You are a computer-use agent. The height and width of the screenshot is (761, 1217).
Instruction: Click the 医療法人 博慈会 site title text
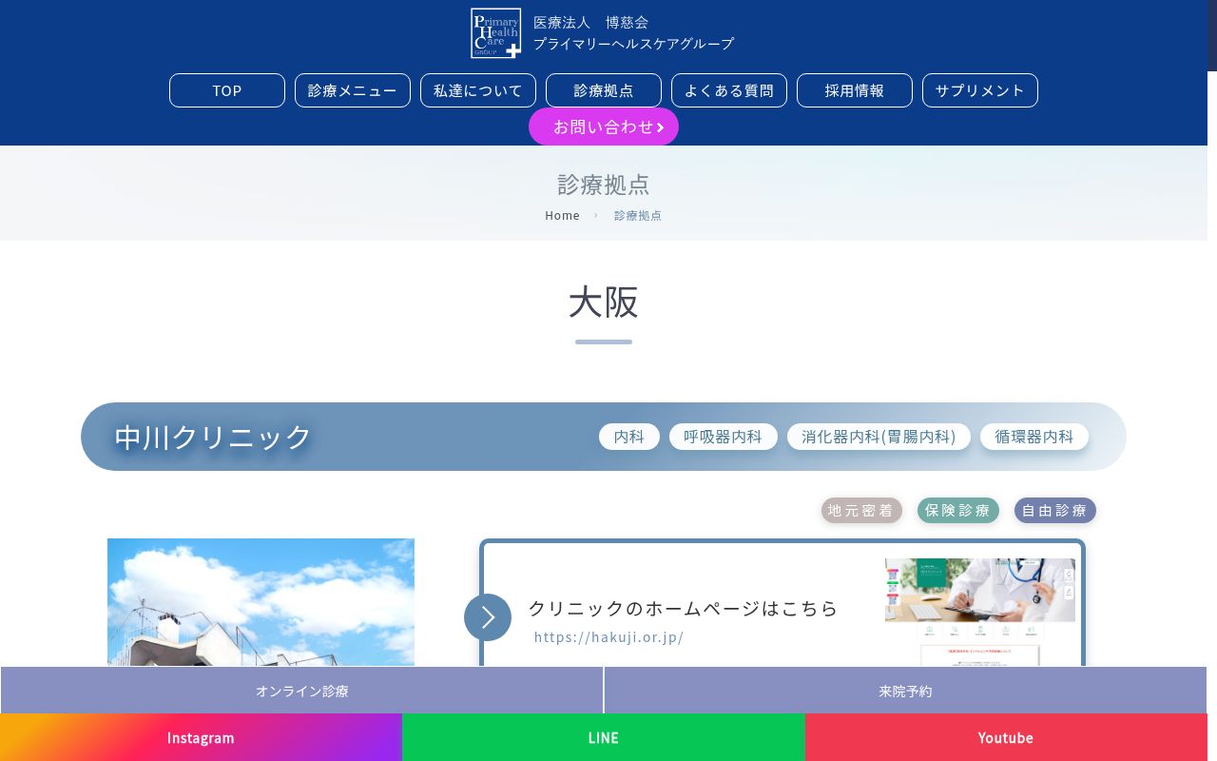(x=590, y=22)
